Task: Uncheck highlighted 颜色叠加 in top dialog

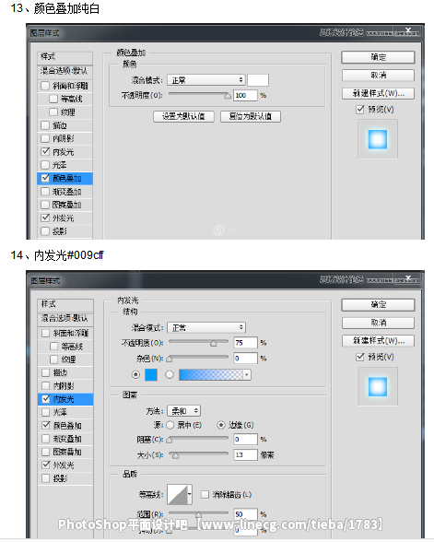Action: click(45, 179)
